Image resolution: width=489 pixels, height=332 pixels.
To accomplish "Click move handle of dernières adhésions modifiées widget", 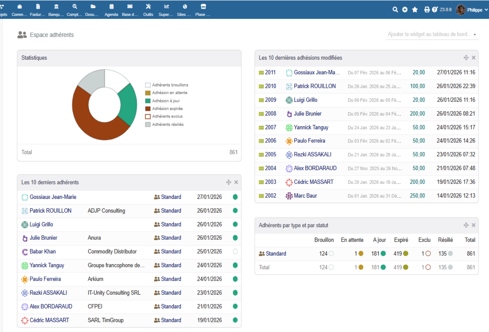I will (x=466, y=57).
